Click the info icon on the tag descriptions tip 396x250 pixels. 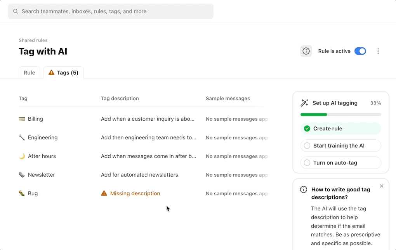304,189
